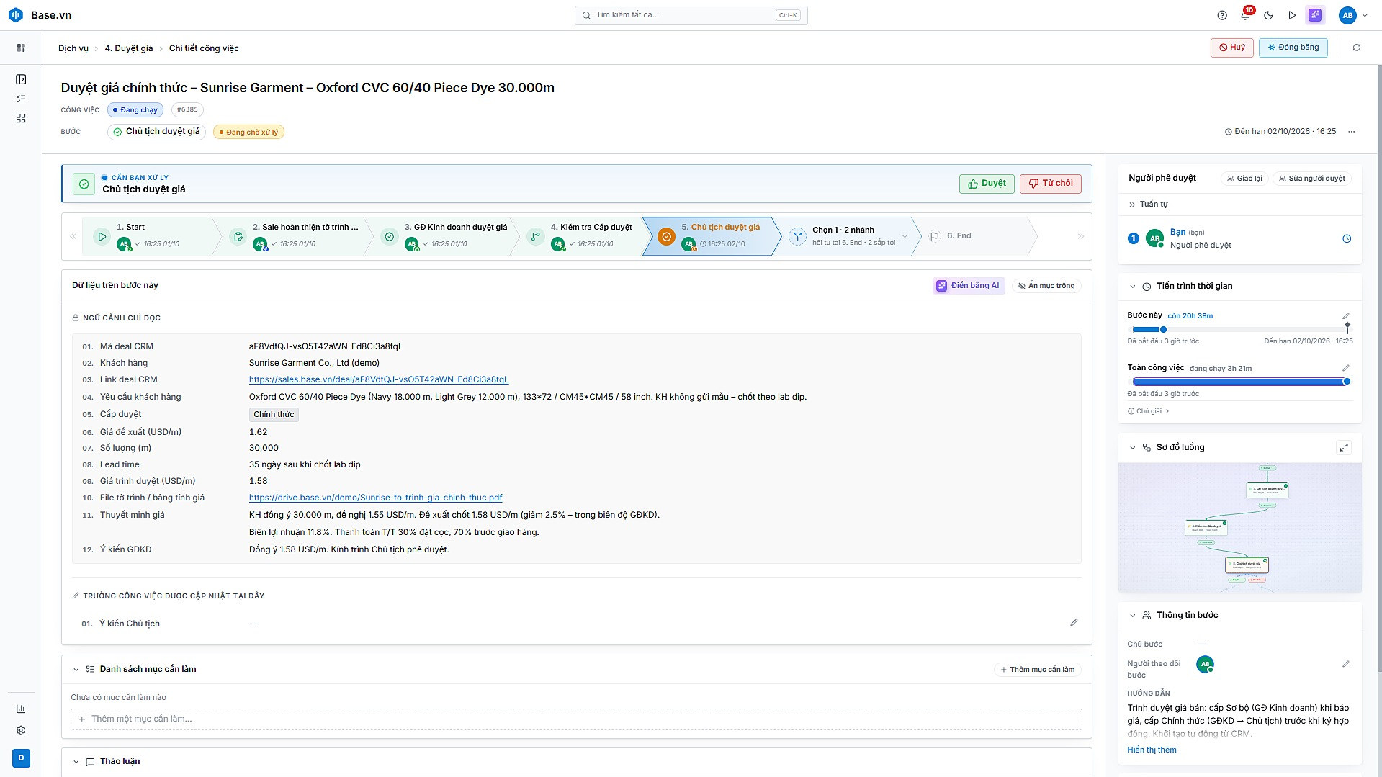Approve with the Duyệt button
The height and width of the screenshot is (777, 1382).
pos(987,184)
